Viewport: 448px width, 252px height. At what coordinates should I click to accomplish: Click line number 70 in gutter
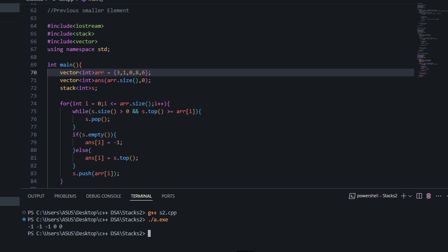click(33, 73)
